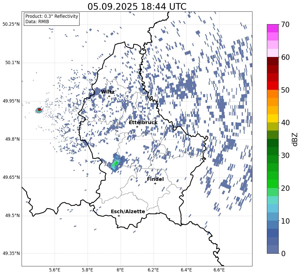Screen dimensions: 301x275
Task: Click the 49.8°N latitude label
Action: click(x=12, y=139)
